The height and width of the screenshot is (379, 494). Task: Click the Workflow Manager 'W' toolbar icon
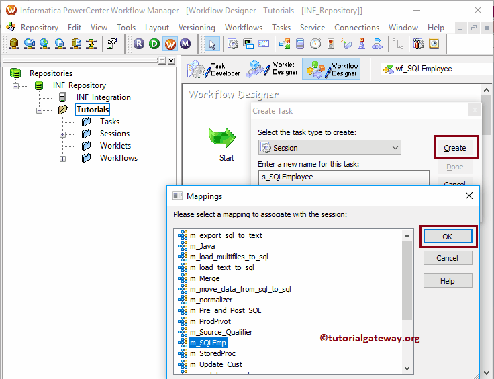[170, 44]
